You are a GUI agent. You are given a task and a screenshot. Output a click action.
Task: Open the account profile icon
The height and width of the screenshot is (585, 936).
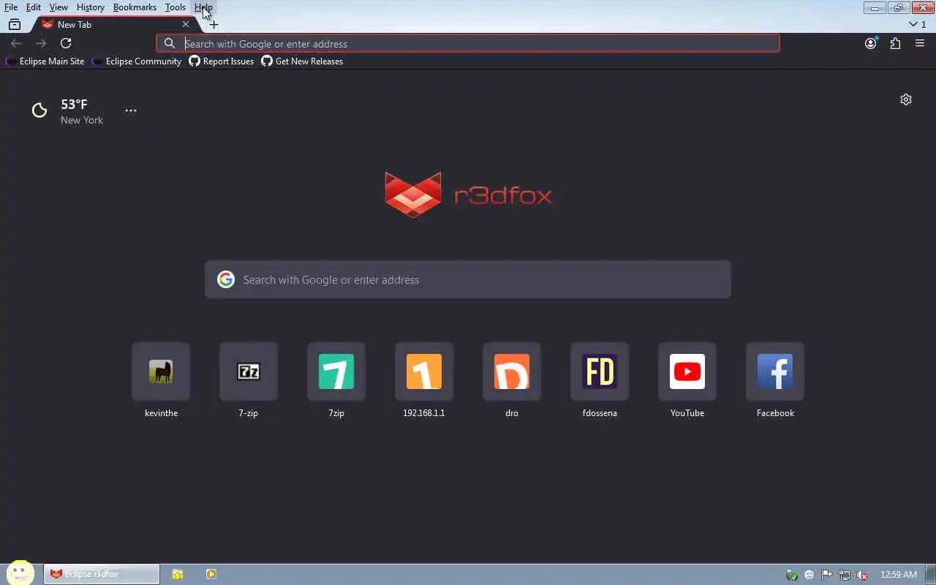coord(870,43)
